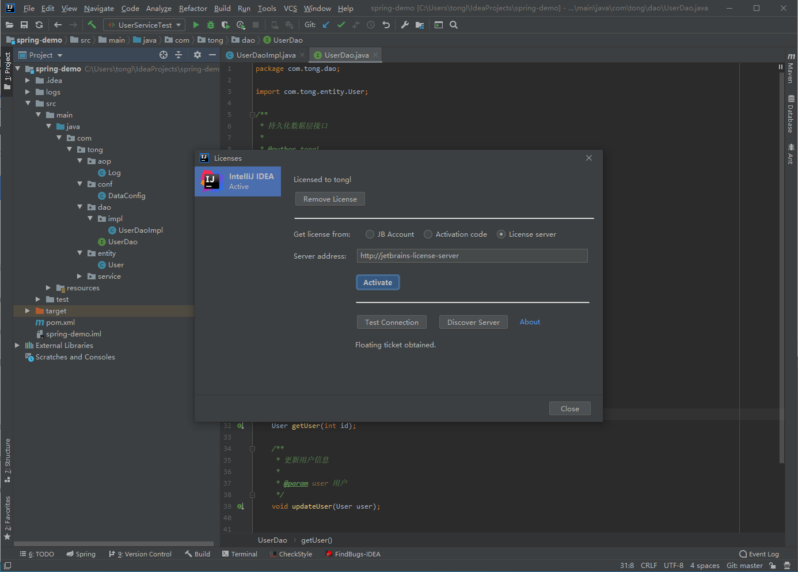Expand the logs folder
This screenshot has height=572, width=798.
coord(27,92)
